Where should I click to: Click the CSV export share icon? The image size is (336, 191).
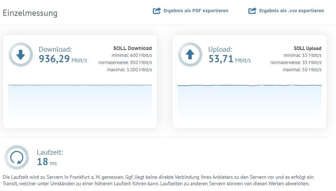point(252,11)
